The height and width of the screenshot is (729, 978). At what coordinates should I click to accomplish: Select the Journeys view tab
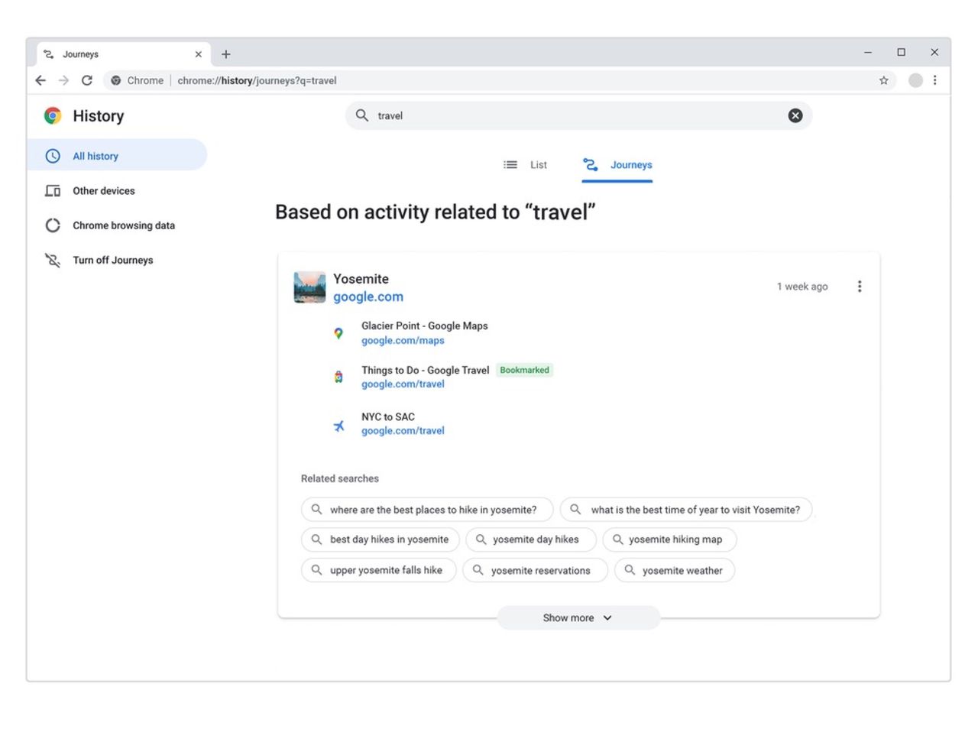[x=617, y=165]
